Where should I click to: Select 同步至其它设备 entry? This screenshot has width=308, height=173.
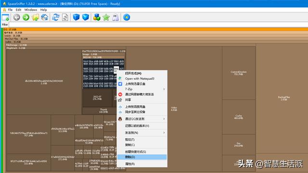tap(142, 112)
